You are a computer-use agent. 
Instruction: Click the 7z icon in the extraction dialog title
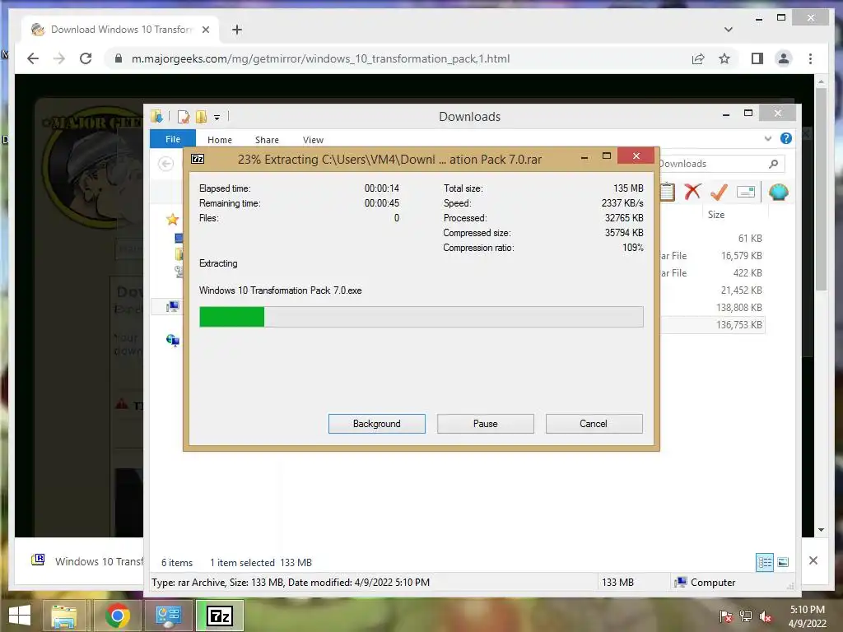198,159
